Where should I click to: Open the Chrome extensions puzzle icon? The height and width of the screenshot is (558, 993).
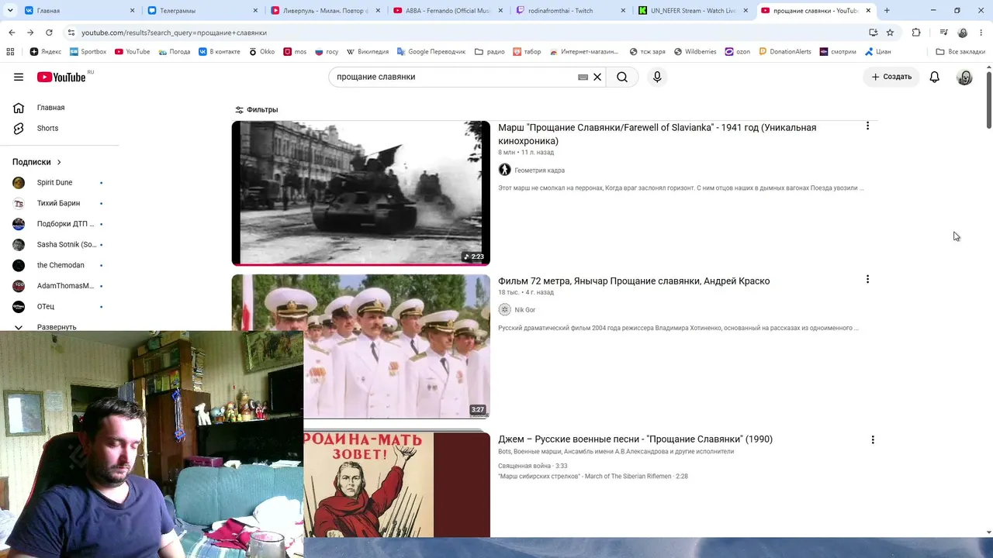click(916, 33)
